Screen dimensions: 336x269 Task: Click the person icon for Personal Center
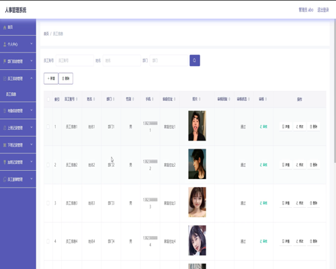(x=5, y=44)
